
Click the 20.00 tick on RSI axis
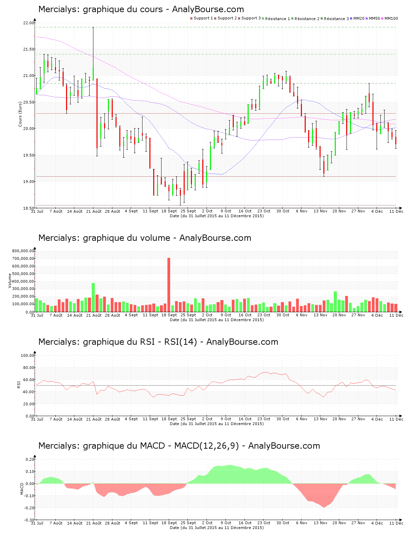click(29, 404)
